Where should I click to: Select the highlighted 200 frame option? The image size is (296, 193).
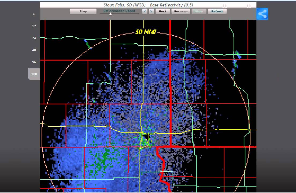[x=34, y=74]
